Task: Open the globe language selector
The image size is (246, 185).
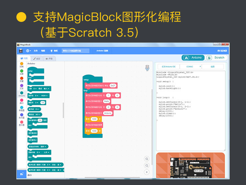Action: tap(29, 51)
